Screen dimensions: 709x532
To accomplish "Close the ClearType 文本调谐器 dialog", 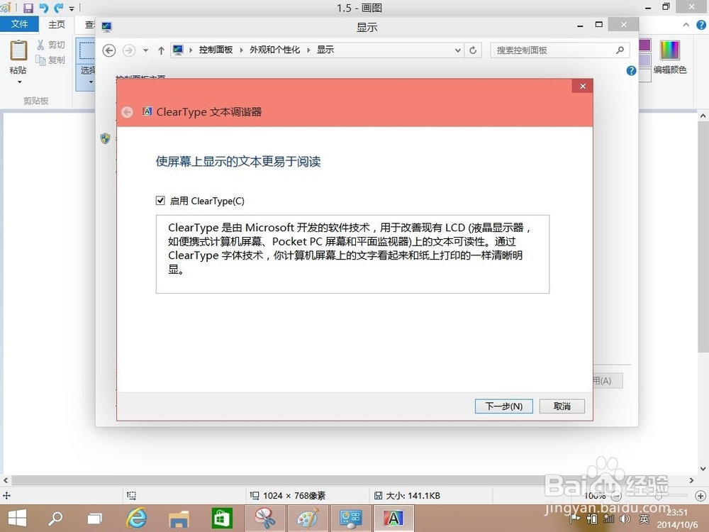I will tap(582, 86).
